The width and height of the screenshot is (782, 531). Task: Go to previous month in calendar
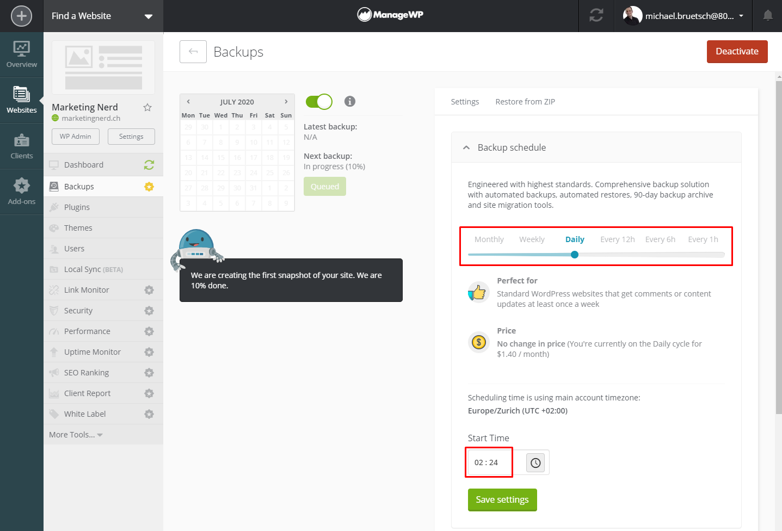[x=188, y=102]
